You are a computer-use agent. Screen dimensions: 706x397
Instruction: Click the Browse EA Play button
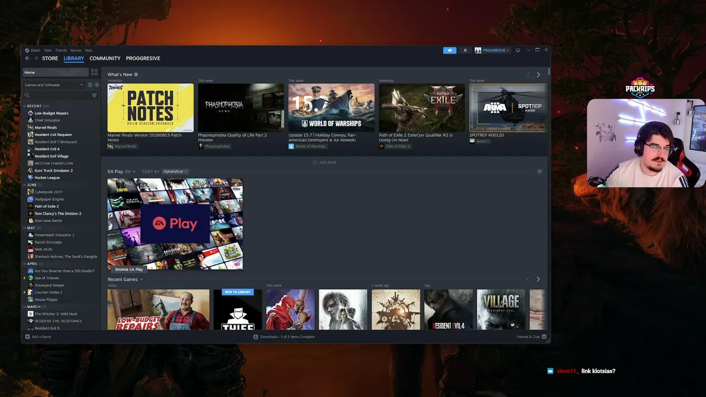[129, 270]
